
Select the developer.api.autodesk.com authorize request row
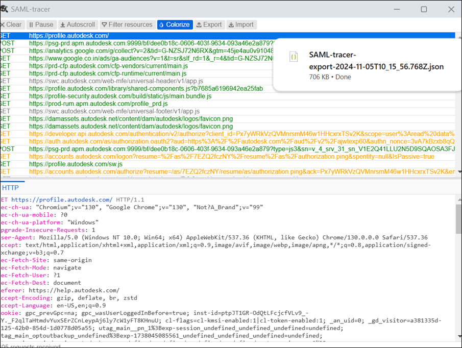coord(228,134)
